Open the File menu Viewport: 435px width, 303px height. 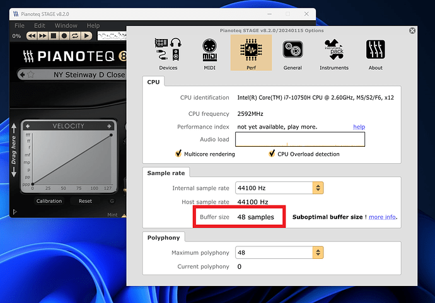20,25
